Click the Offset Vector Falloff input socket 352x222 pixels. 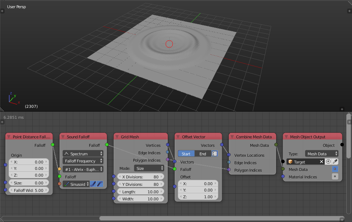[x=175, y=169]
